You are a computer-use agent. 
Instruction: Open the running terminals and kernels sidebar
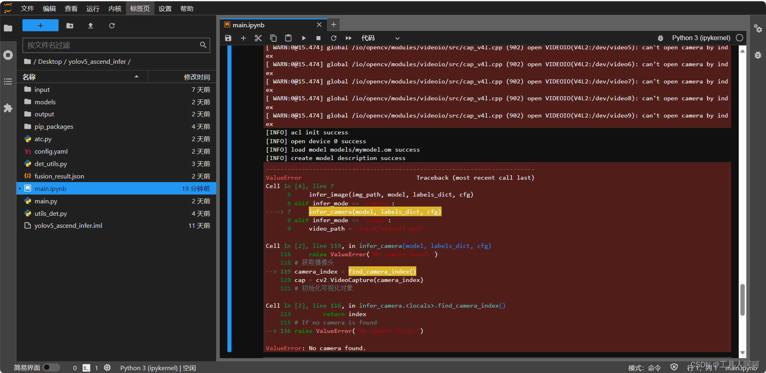click(8, 55)
